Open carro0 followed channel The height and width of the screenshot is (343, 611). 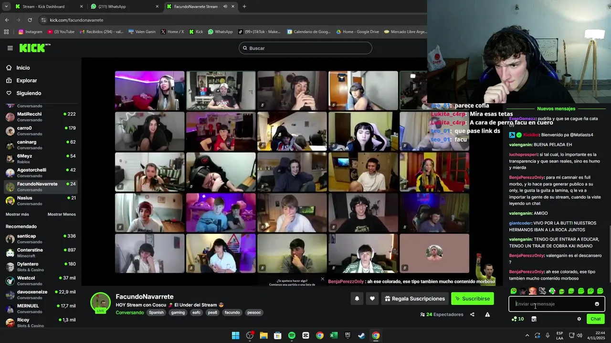pyautogui.click(x=41, y=131)
